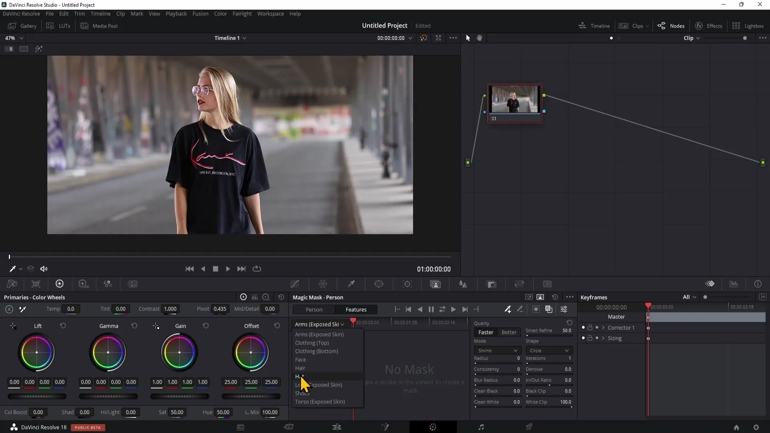Click the Color Warper tool icon
This screenshot has width=770, height=433.
tap(323, 284)
